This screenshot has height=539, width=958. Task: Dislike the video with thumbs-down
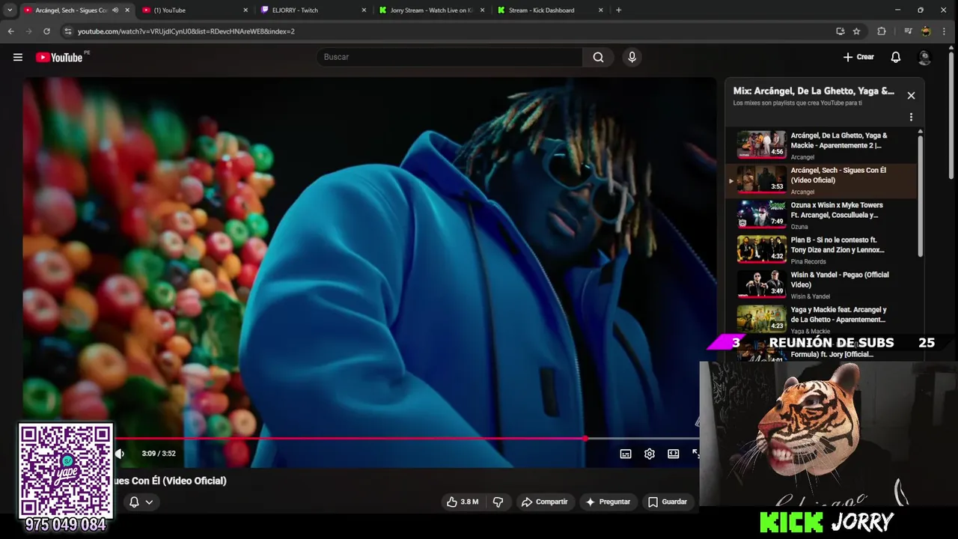498,502
